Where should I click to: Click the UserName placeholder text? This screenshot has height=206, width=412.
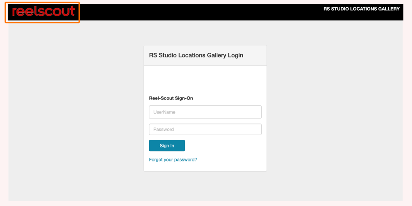click(164, 112)
